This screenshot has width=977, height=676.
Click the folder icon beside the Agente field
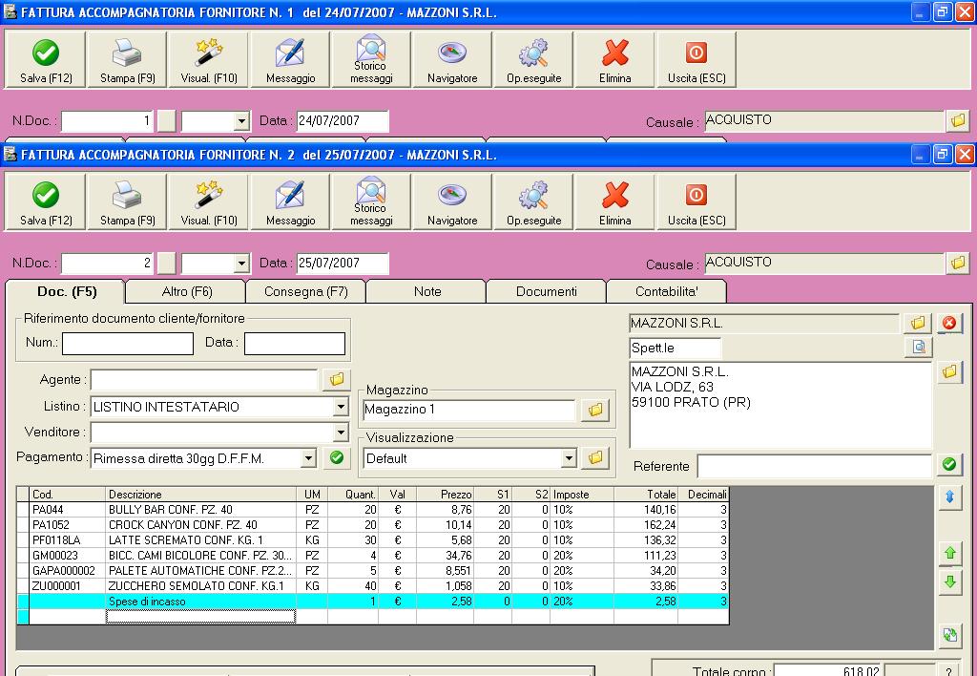336,380
